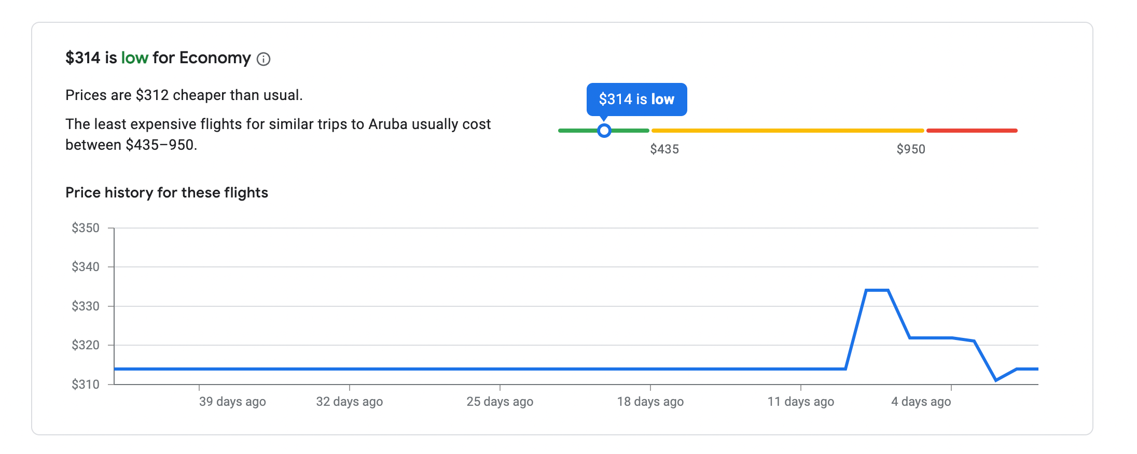Screen dimensions: 1137x454
Task: Click the peak of the price history line
Action: click(x=877, y=290)
